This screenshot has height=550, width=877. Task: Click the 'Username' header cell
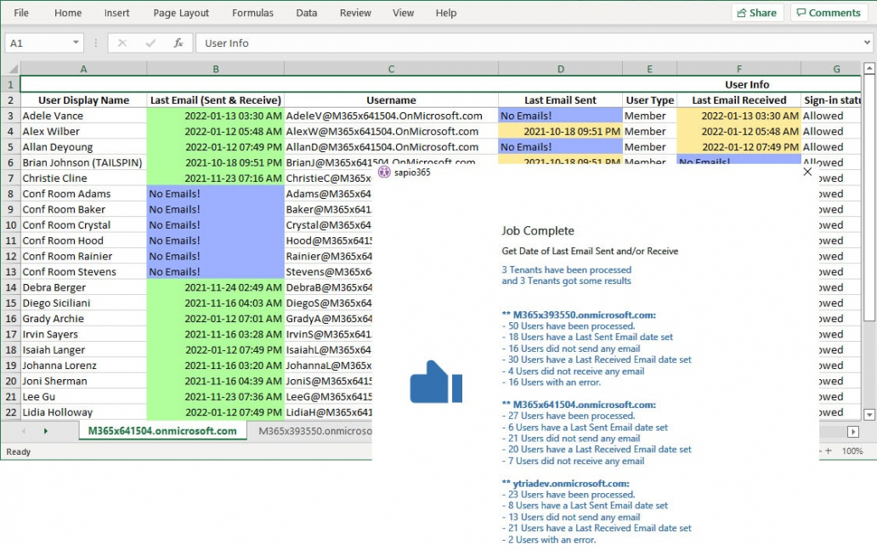tap(391, 100)
